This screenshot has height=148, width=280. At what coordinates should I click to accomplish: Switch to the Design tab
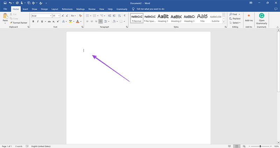tap(44, 9)
